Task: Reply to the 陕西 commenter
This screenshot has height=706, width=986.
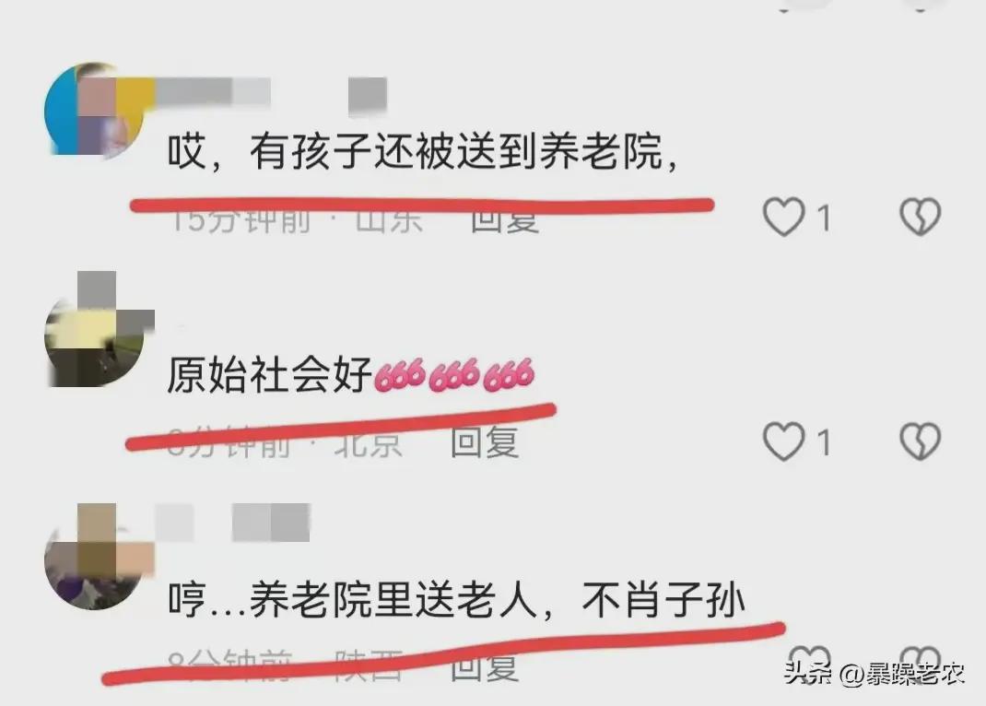Action: pyautogui.click(x=484, y=667)
